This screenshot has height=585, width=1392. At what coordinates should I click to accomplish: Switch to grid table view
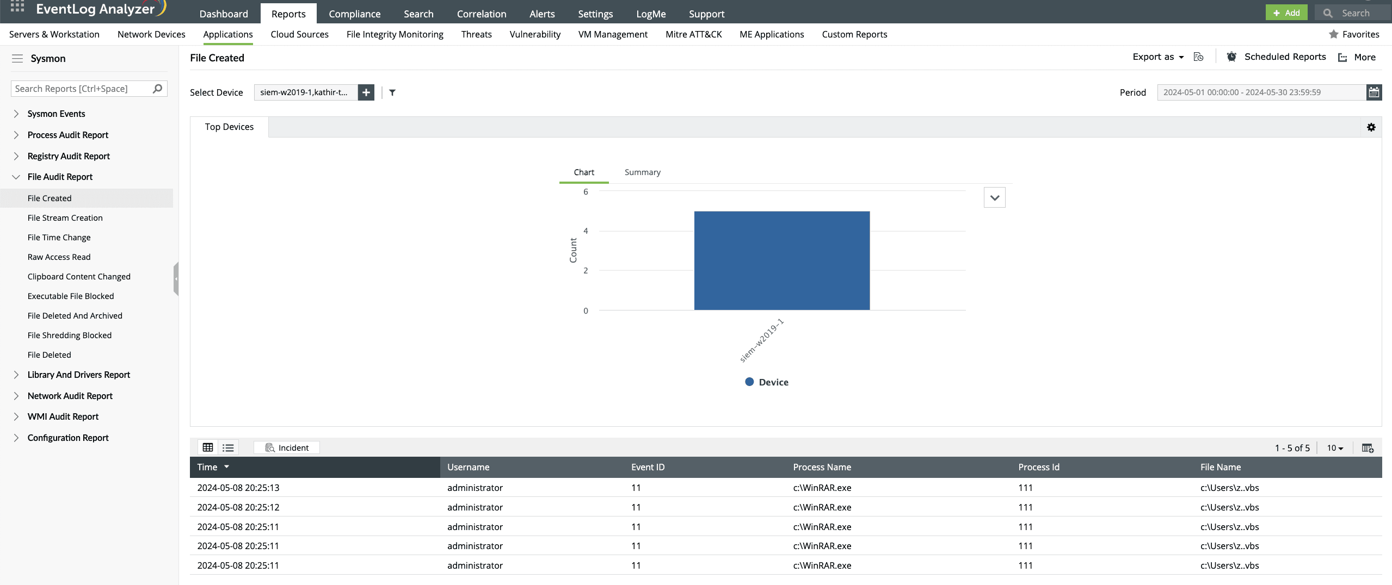point(207,447)
